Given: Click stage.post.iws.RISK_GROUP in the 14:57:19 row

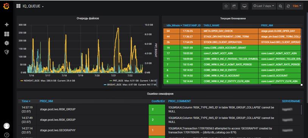Looking at the screenshot, I should 58,109.
